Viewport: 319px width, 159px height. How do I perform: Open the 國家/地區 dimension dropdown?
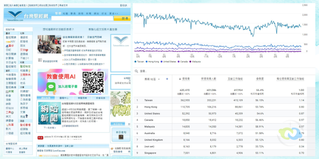[152, 79]
